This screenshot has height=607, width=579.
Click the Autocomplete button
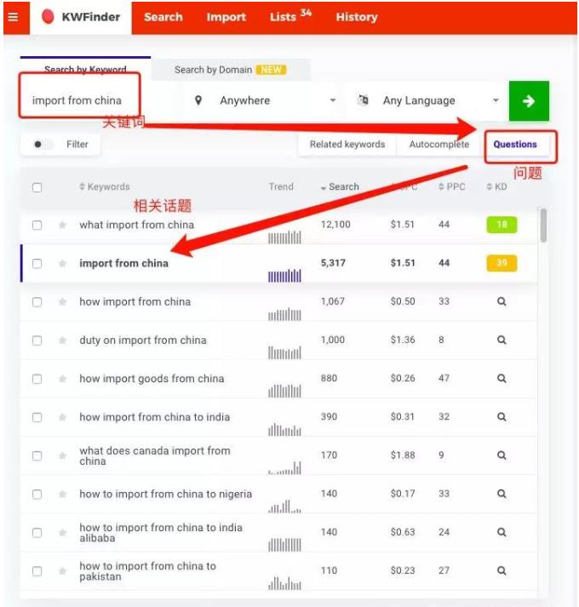439,145
